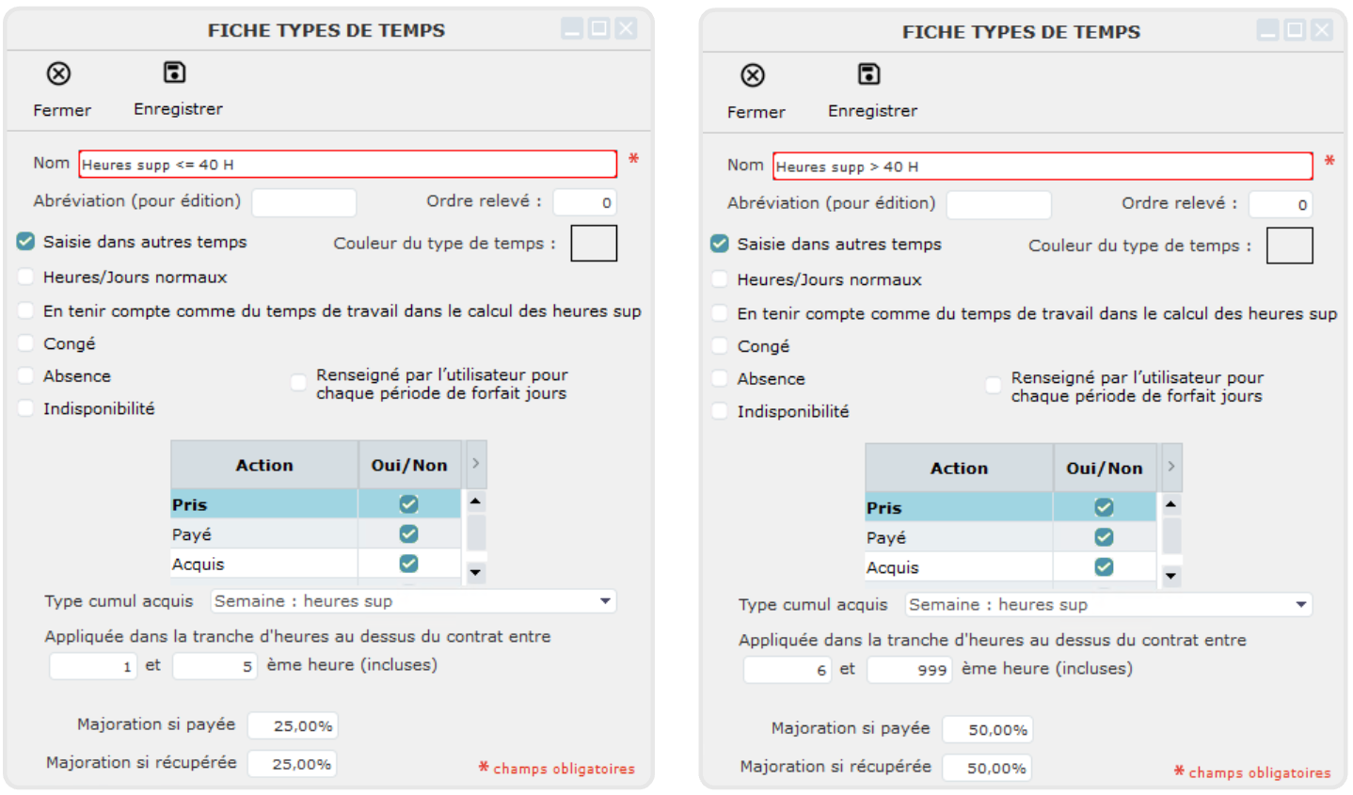Screen dimensions: 1353x795
Task: Select the Acquis row in the left Action table
Action: (263, 564)
